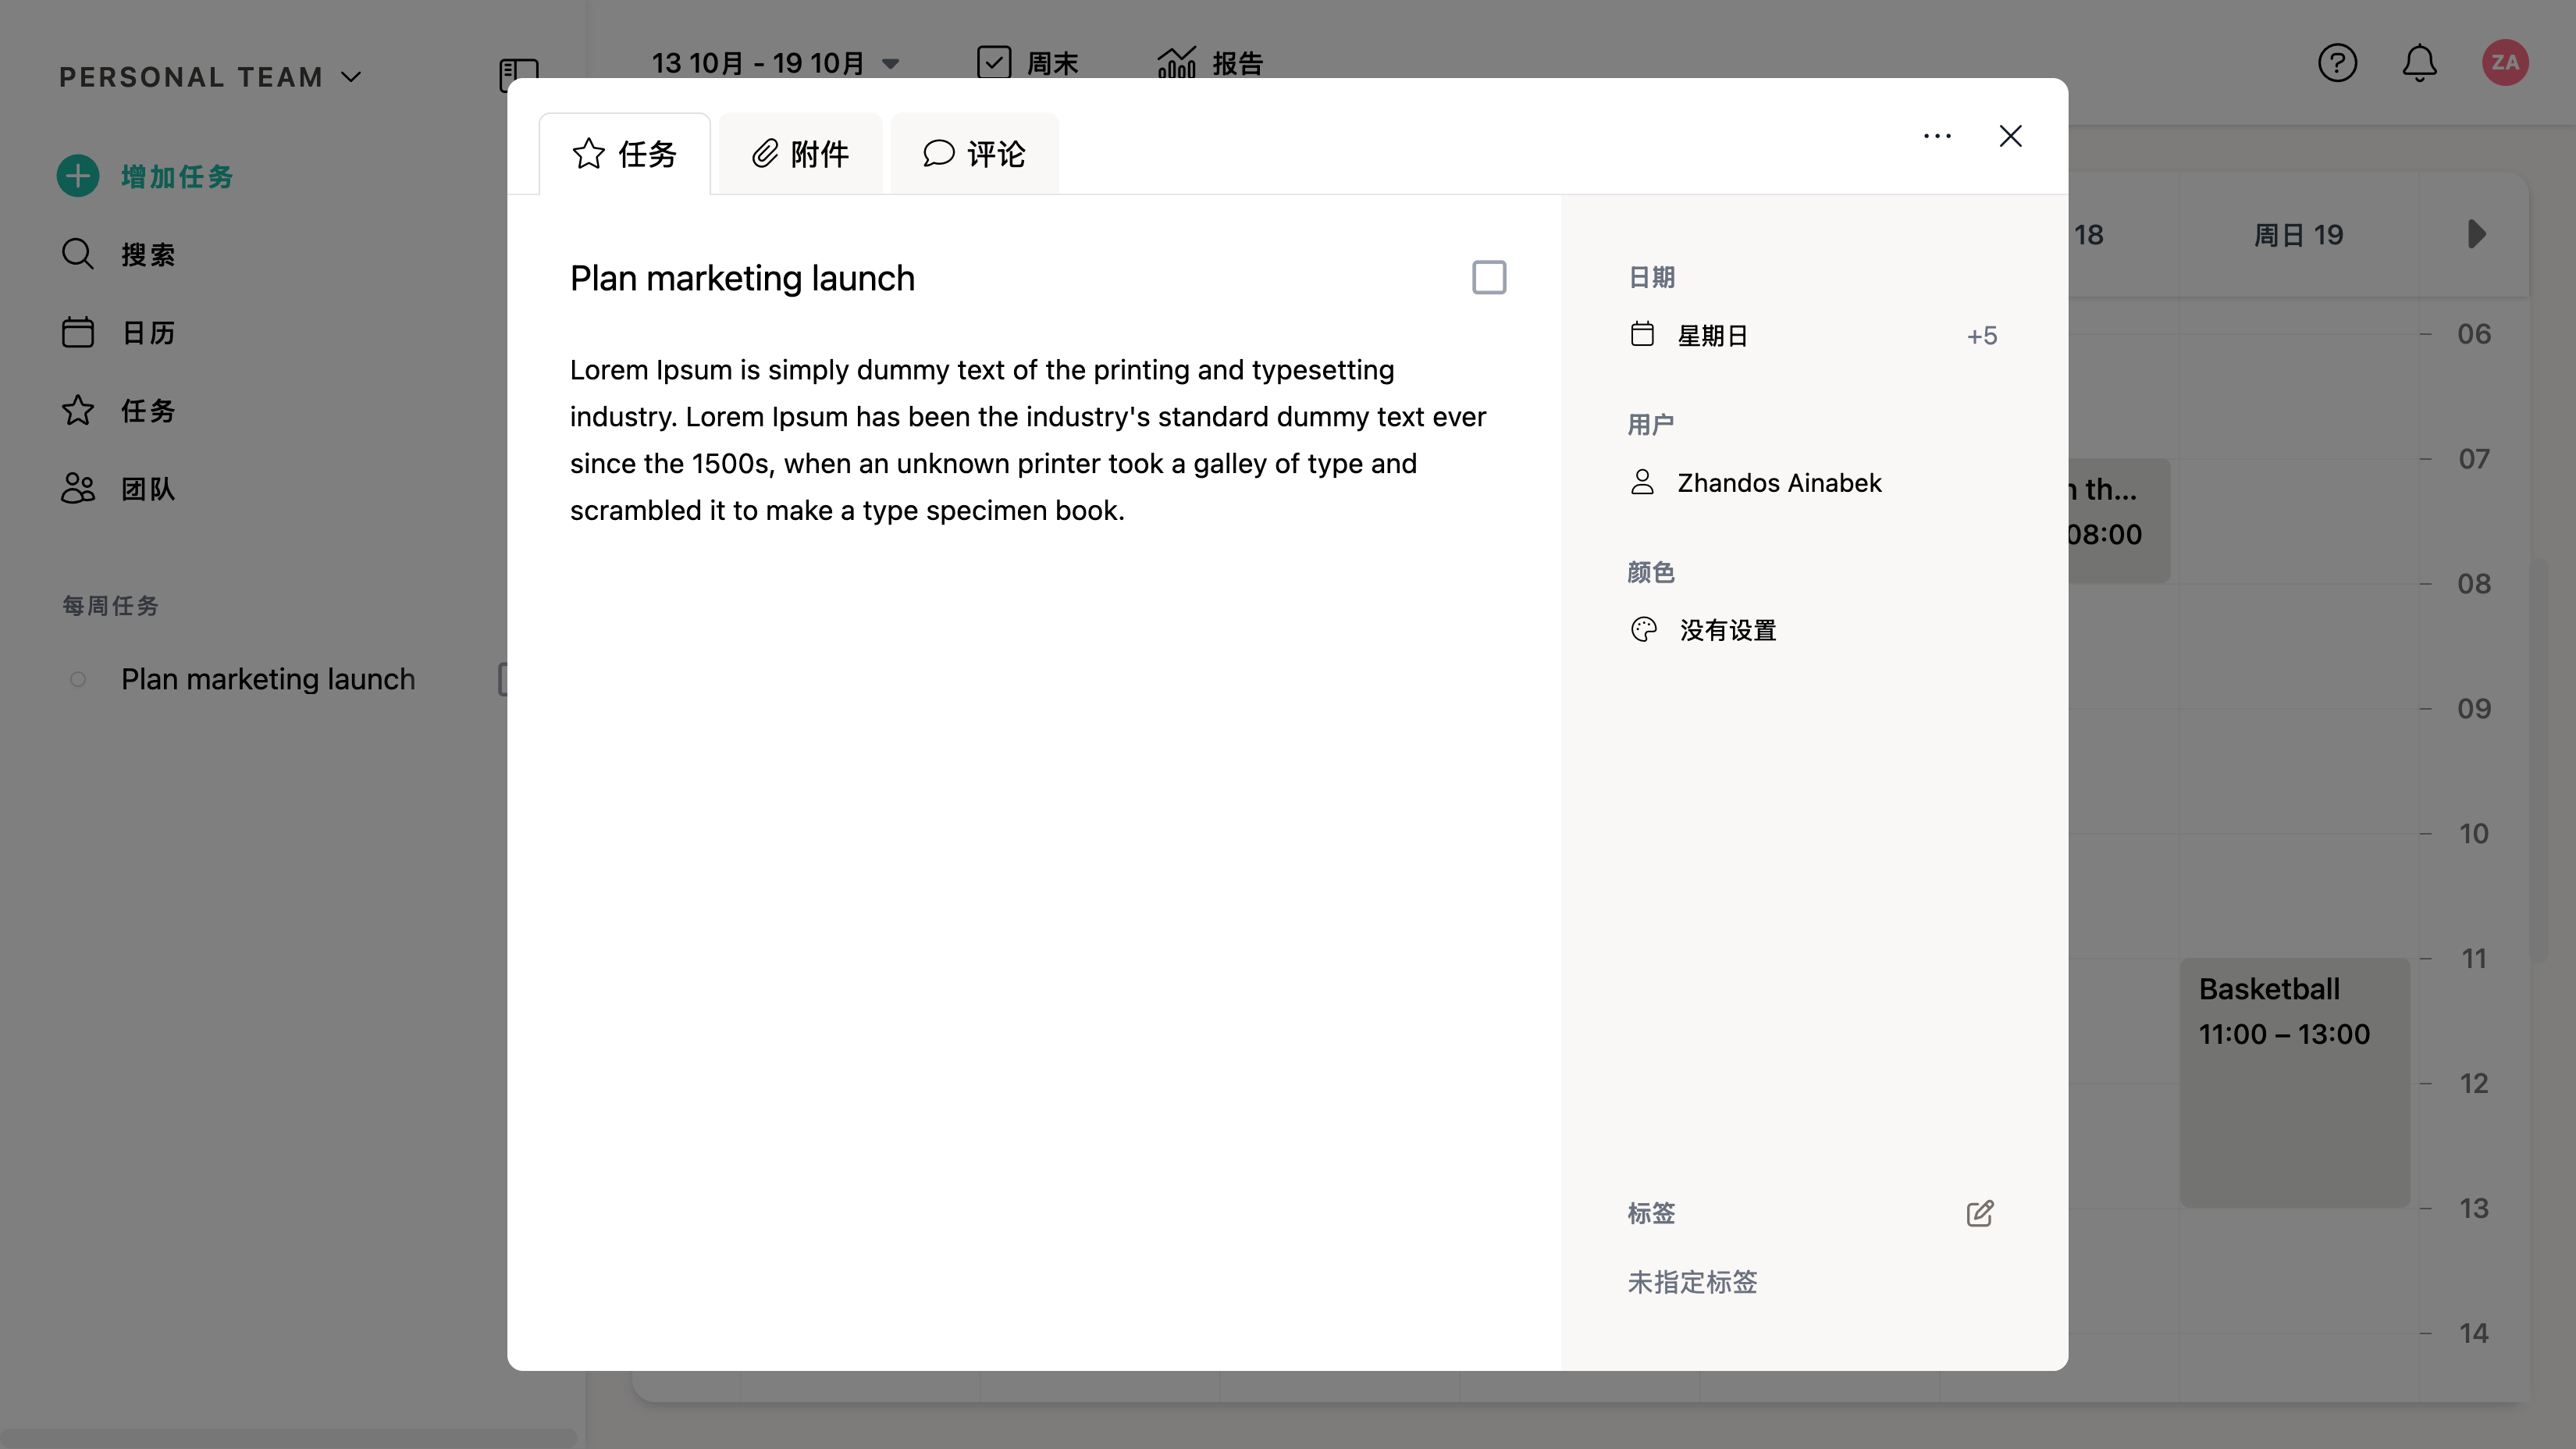Toggle circle beside sidebar Plan marketing launch
This screenshot has height=1449, width=2576.
tap(78, 680)
